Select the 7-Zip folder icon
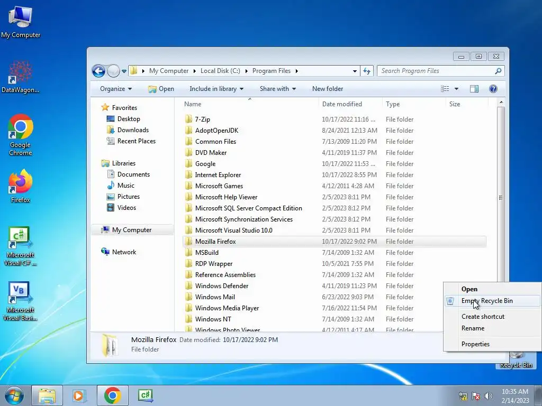 point(188,119)
